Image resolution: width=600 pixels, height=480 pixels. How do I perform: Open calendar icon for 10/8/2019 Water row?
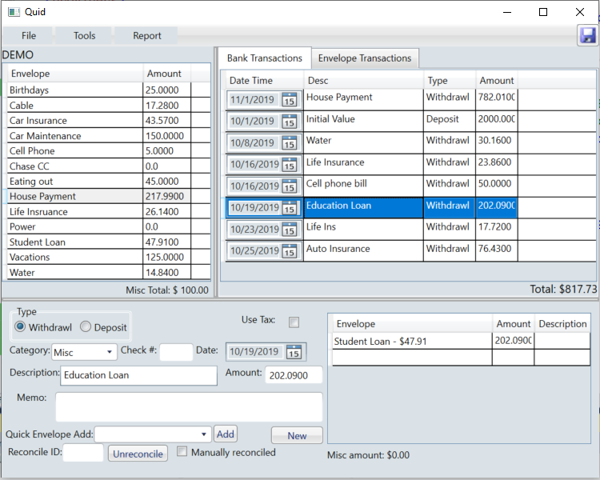tap(290, 143)
